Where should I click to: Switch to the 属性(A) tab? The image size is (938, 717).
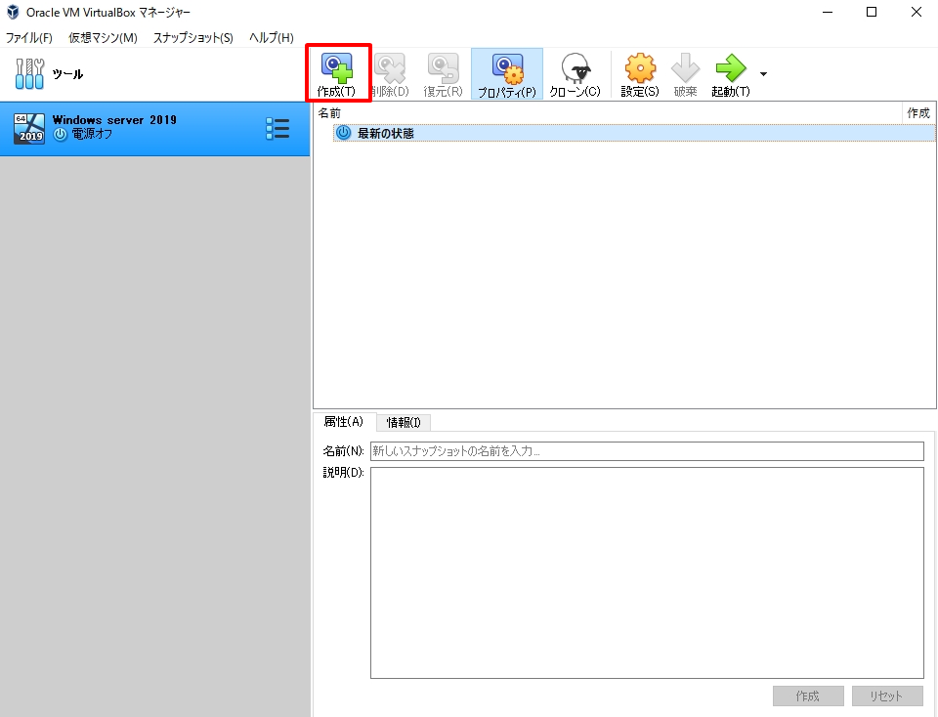[x=344, y=422]
